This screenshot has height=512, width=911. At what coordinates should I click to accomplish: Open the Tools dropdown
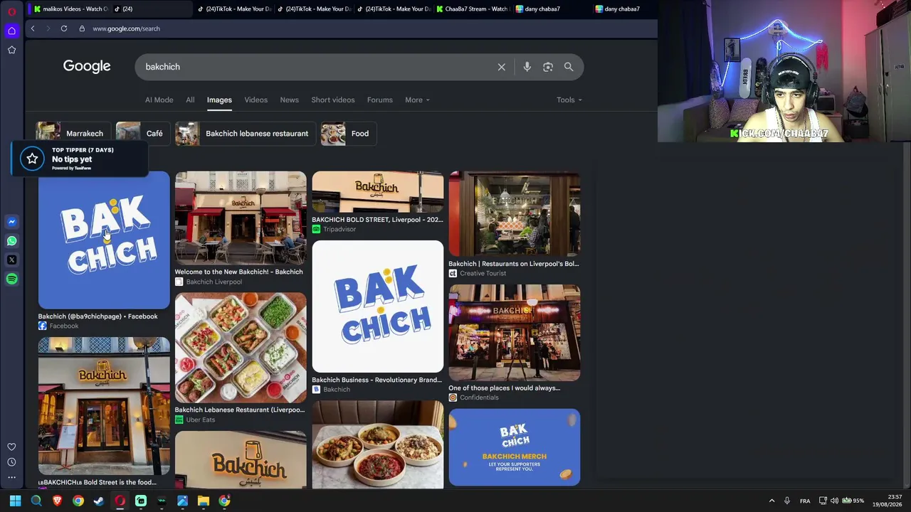tap(569, 100)
